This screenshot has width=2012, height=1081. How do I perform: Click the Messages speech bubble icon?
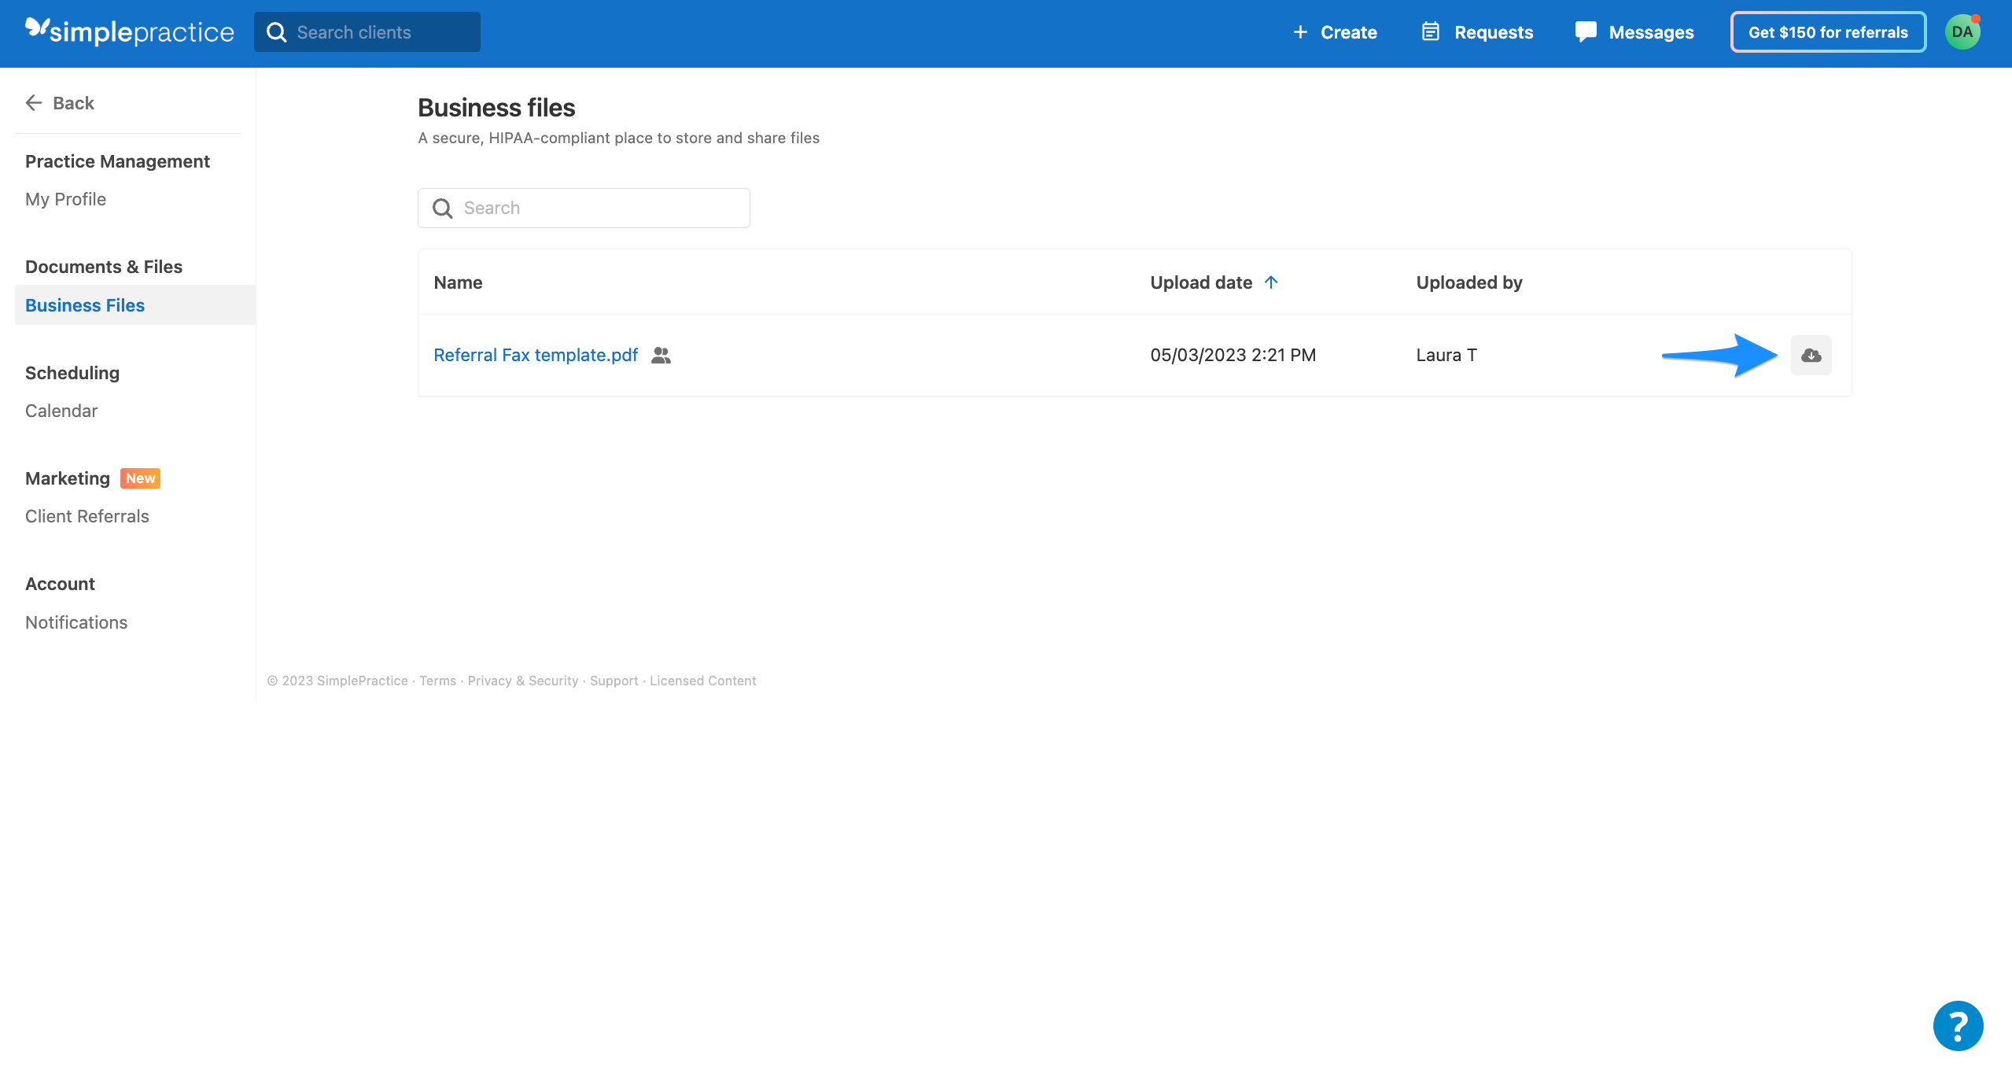[x=1586, y=31]
